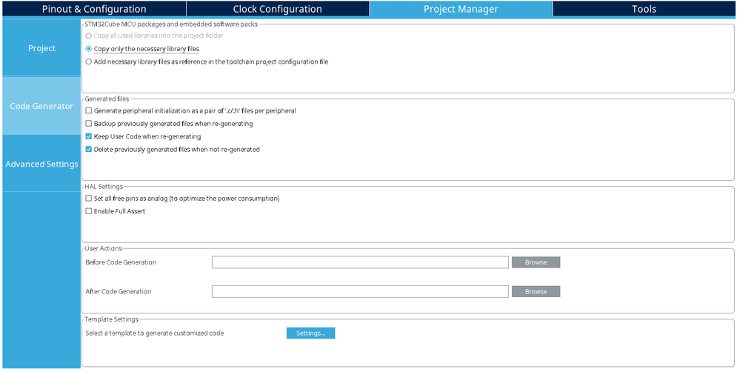Click Browse for Before Code Generation
740x372 pixels.
pyautogui.click(x=536, y=262)
